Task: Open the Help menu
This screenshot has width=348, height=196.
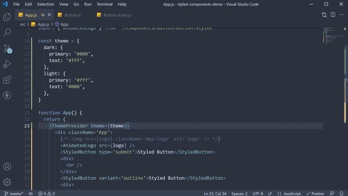Action: coord(122,4)
